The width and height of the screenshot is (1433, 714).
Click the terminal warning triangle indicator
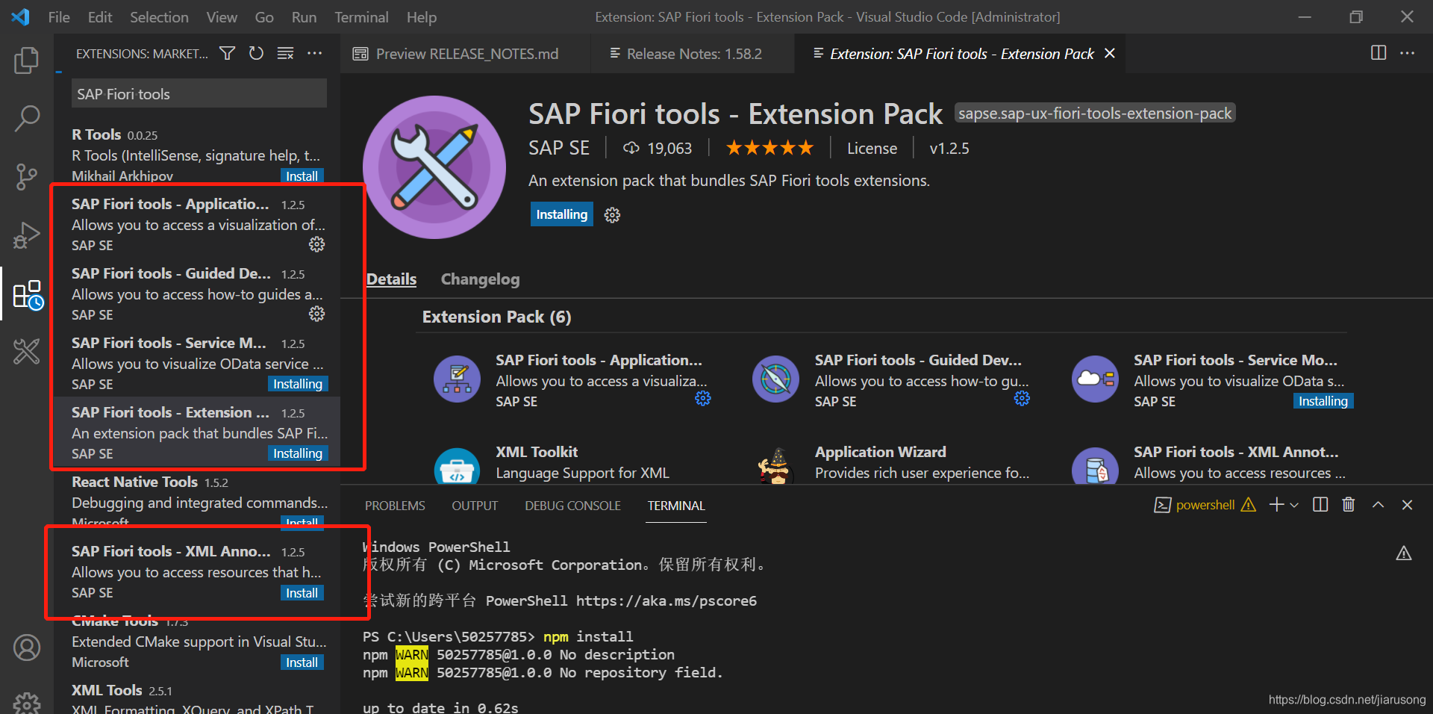pos(1404,553)
